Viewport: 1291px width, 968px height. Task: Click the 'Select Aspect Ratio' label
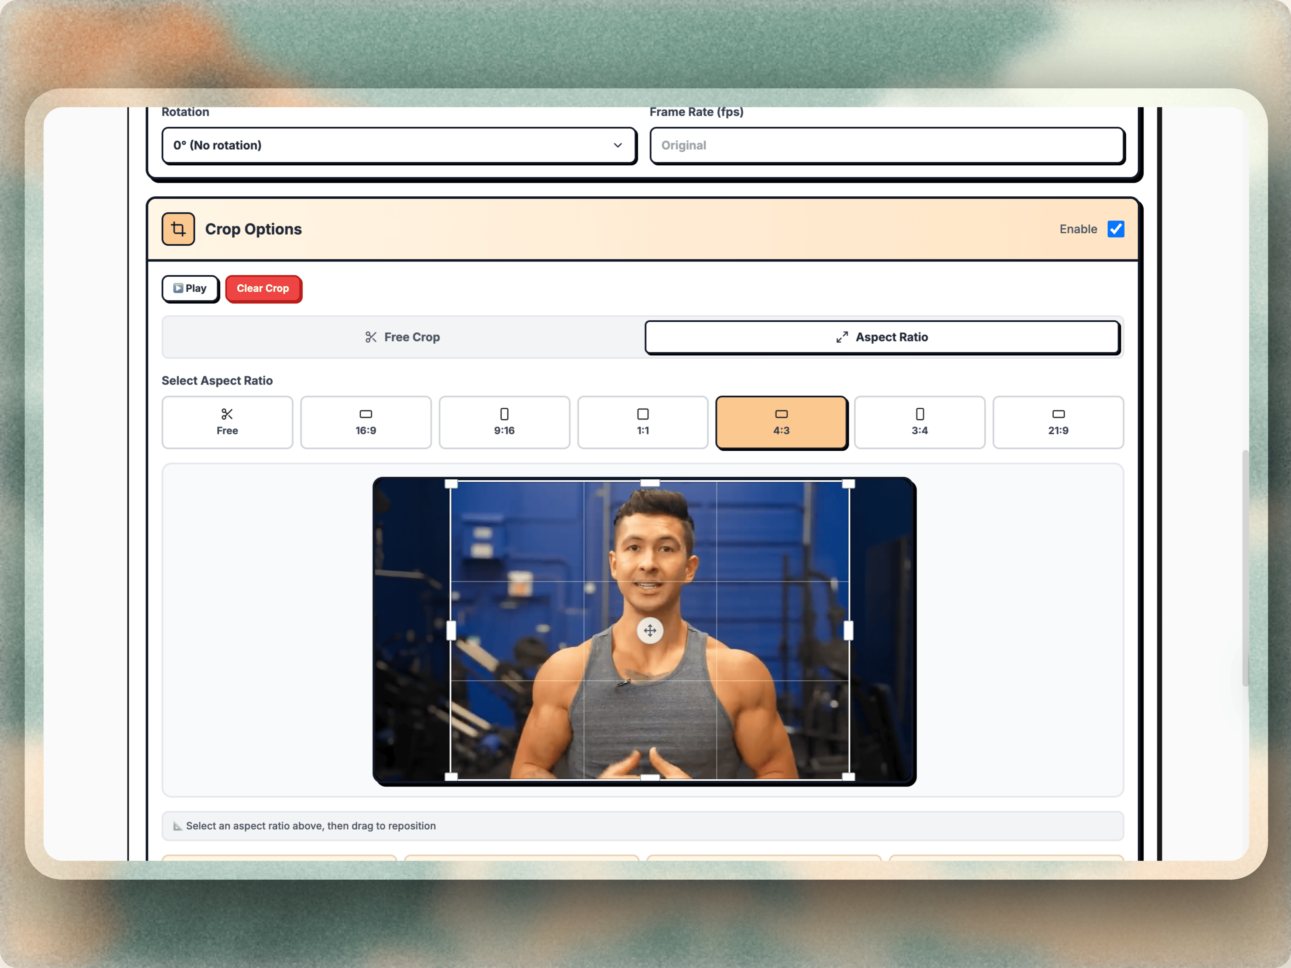[217, 380]
